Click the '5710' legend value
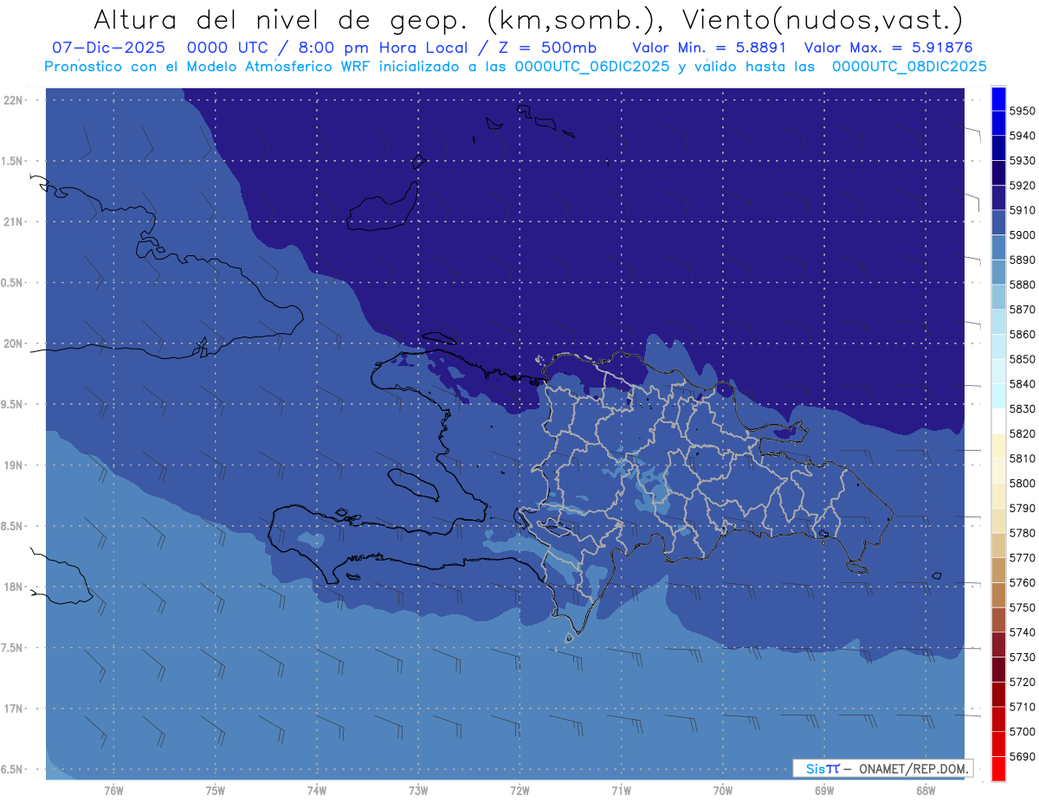The height and width of the screenshot is (802, 1039). coord(1023,707)
